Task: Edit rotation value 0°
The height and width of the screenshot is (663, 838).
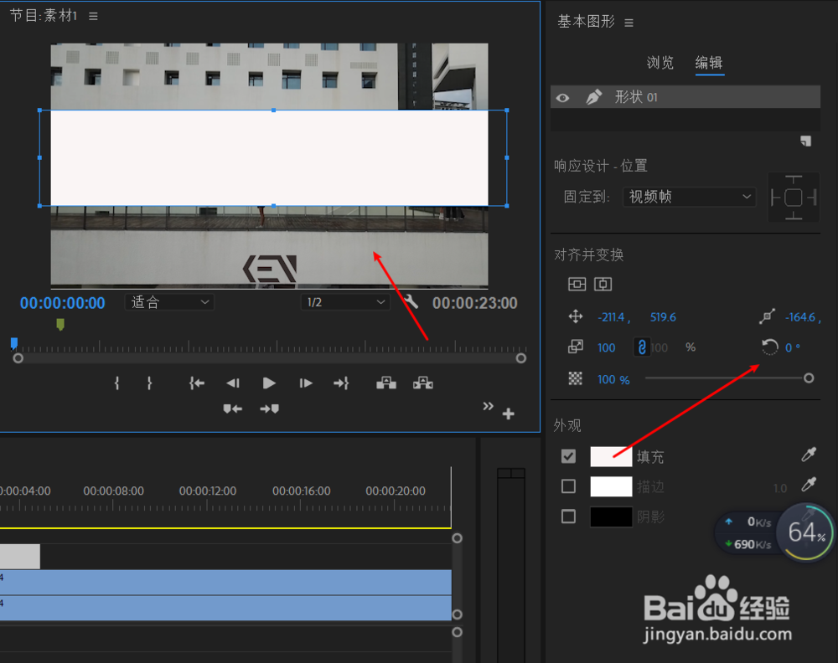Action: (x=792, y=348)
